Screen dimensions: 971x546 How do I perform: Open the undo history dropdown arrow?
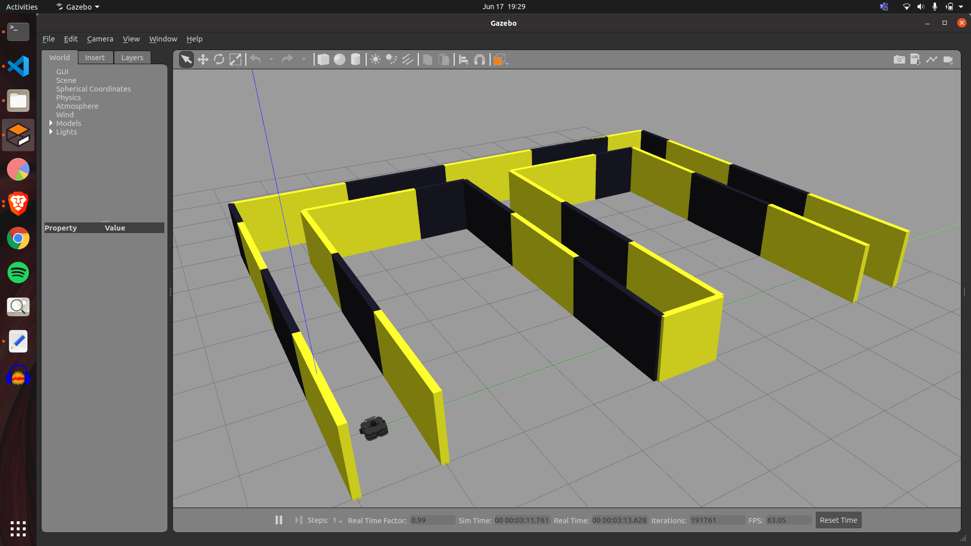coord(272,60)
